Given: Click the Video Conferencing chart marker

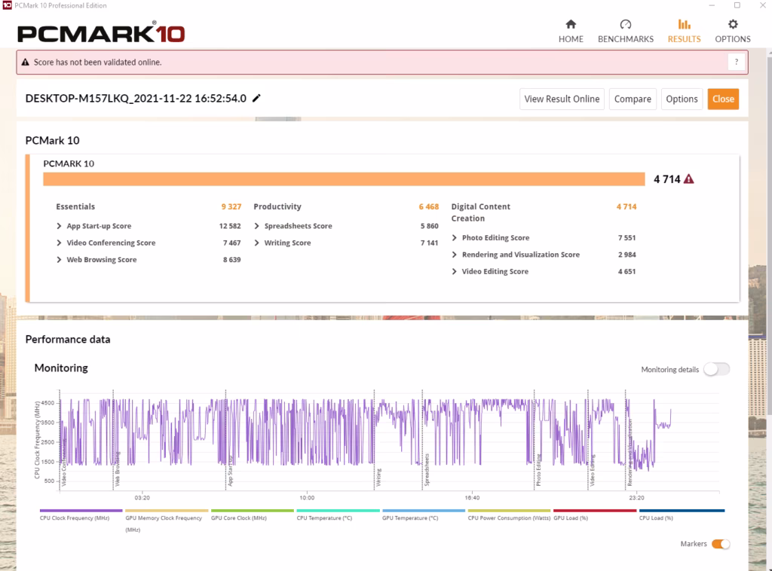Looking at the screenshot, I should (x=63, y=463).
